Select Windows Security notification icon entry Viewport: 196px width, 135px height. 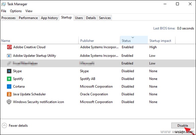39,102
